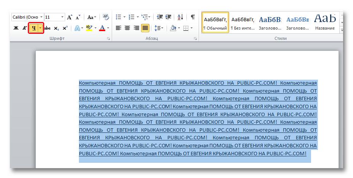Image resolution: width=353 pixels, height=178 pixels.
Task: Decrease font size with shrink font icon
Action: (x=78, y=17)
